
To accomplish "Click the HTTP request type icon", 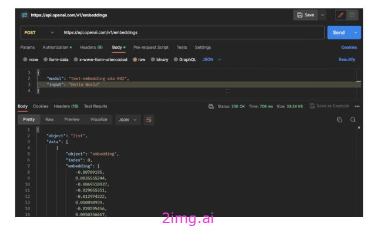I will click(x=24, y=15).
